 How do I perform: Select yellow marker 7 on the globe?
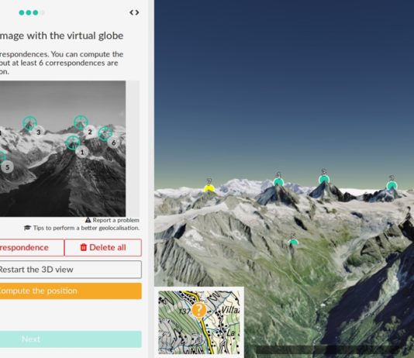[209, 188]
